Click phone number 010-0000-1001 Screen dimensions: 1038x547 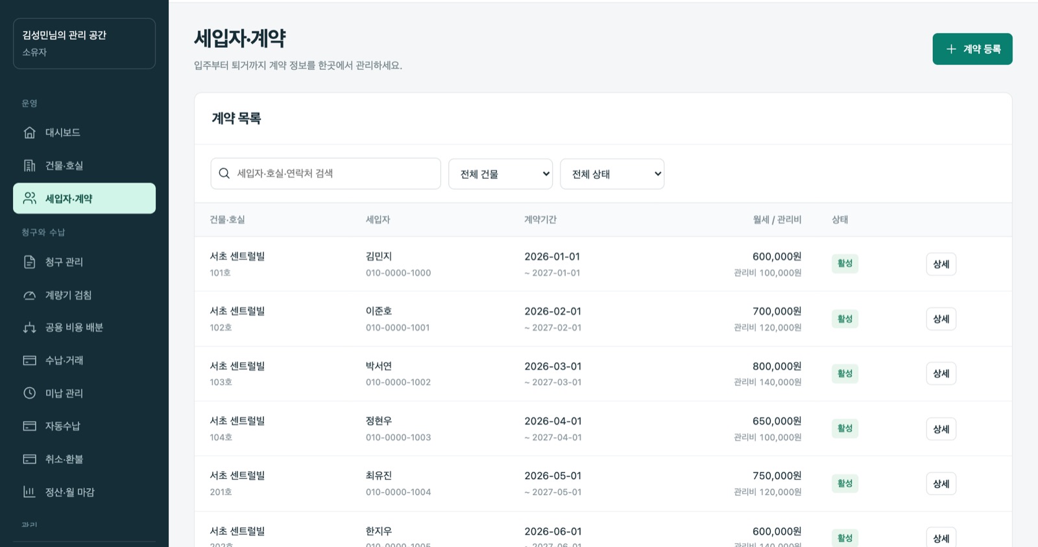coord(398,328)
